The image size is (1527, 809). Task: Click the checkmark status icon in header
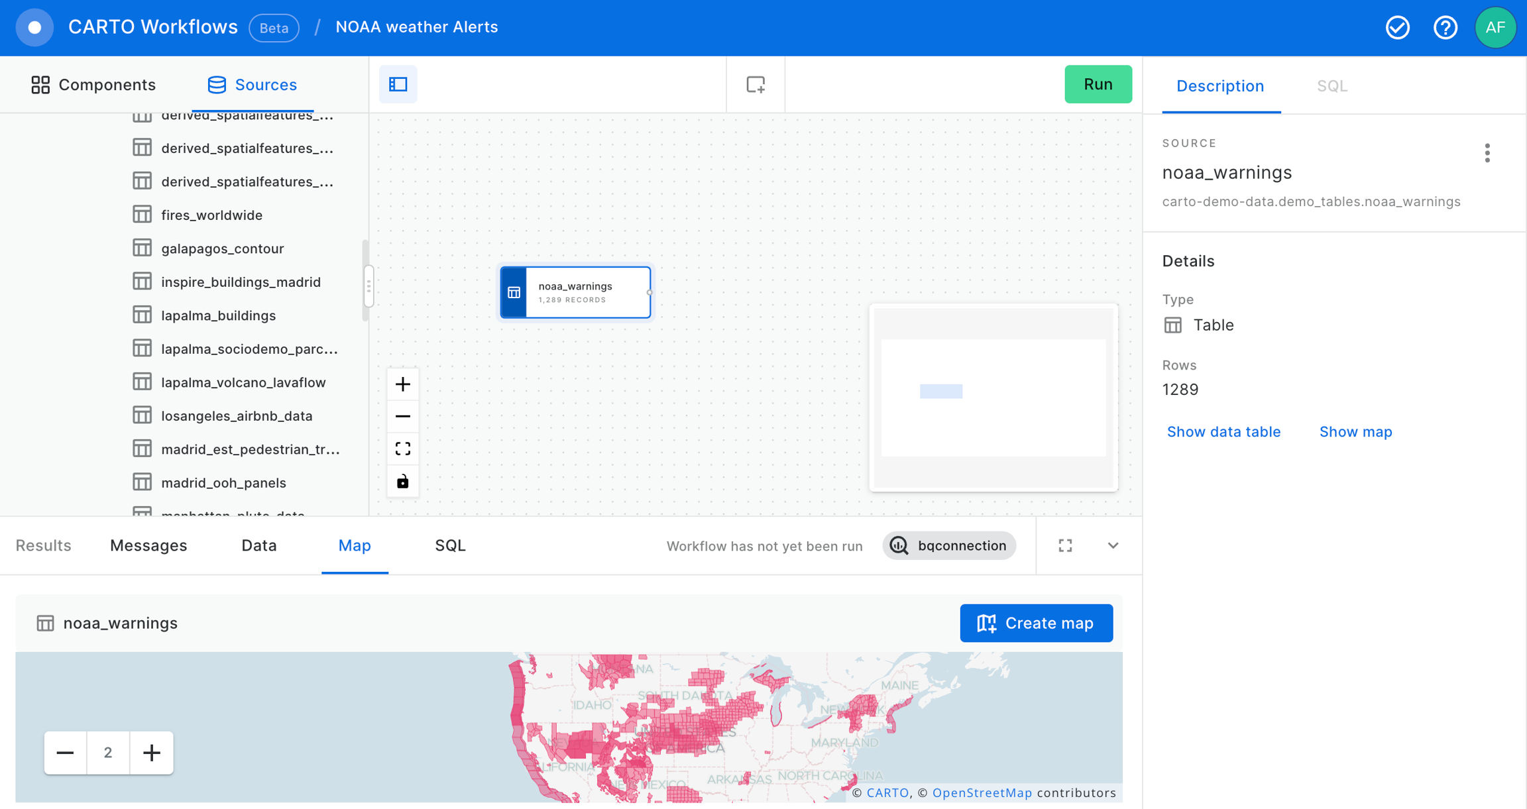pyautogui.click(x=1397, y=27)
